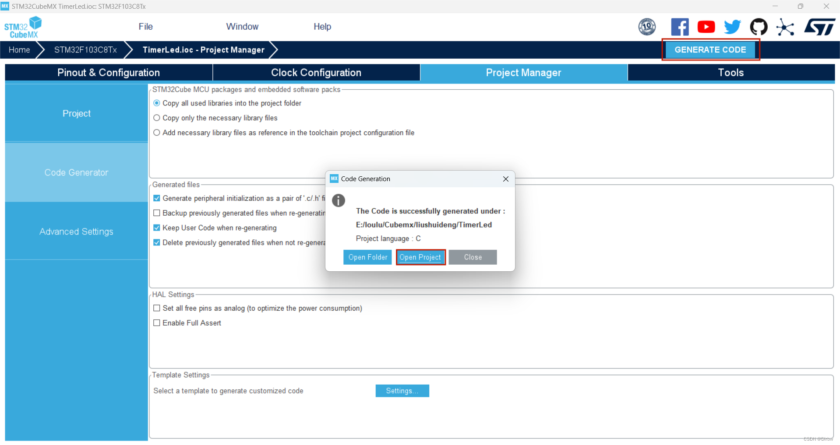Switch to the Tools tab
Screen dimensions: 840x445
point(731,73)
